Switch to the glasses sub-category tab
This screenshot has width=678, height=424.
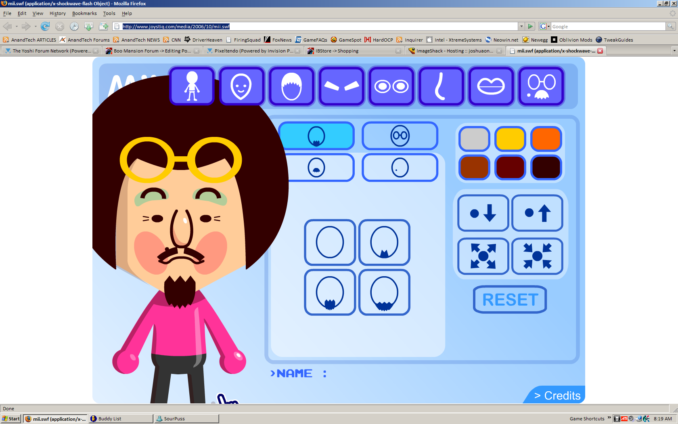click(400, 136)
